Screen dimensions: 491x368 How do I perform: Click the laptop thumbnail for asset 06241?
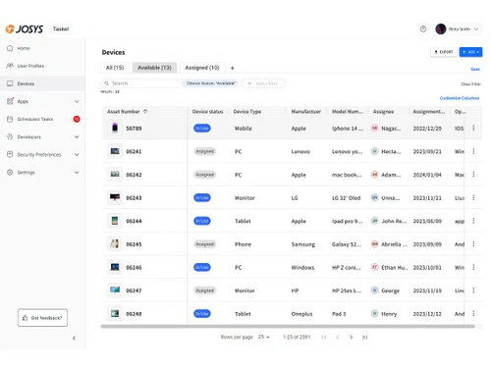[115, 151]
